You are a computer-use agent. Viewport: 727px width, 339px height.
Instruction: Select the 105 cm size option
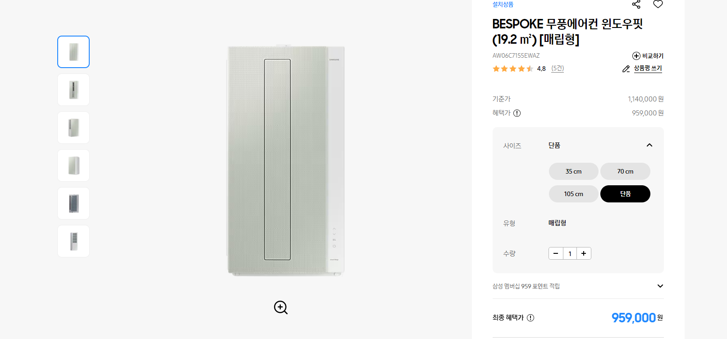[x=573, y=193]
